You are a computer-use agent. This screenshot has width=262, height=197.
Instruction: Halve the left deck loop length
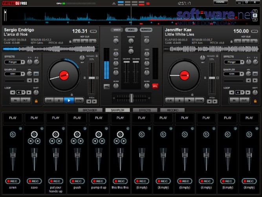point(12,92)
